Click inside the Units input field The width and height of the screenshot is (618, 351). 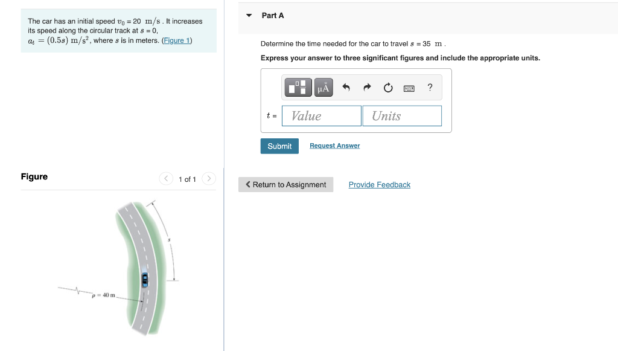(402, 115)
